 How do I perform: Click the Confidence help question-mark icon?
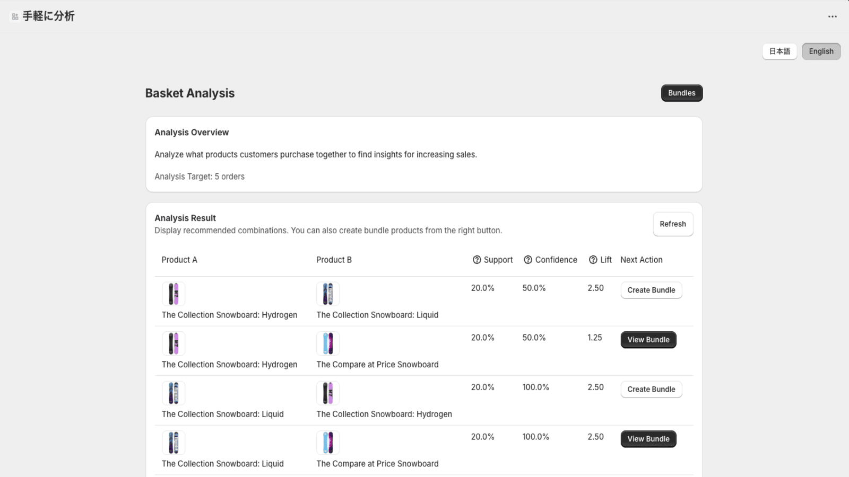click(528, 260)
